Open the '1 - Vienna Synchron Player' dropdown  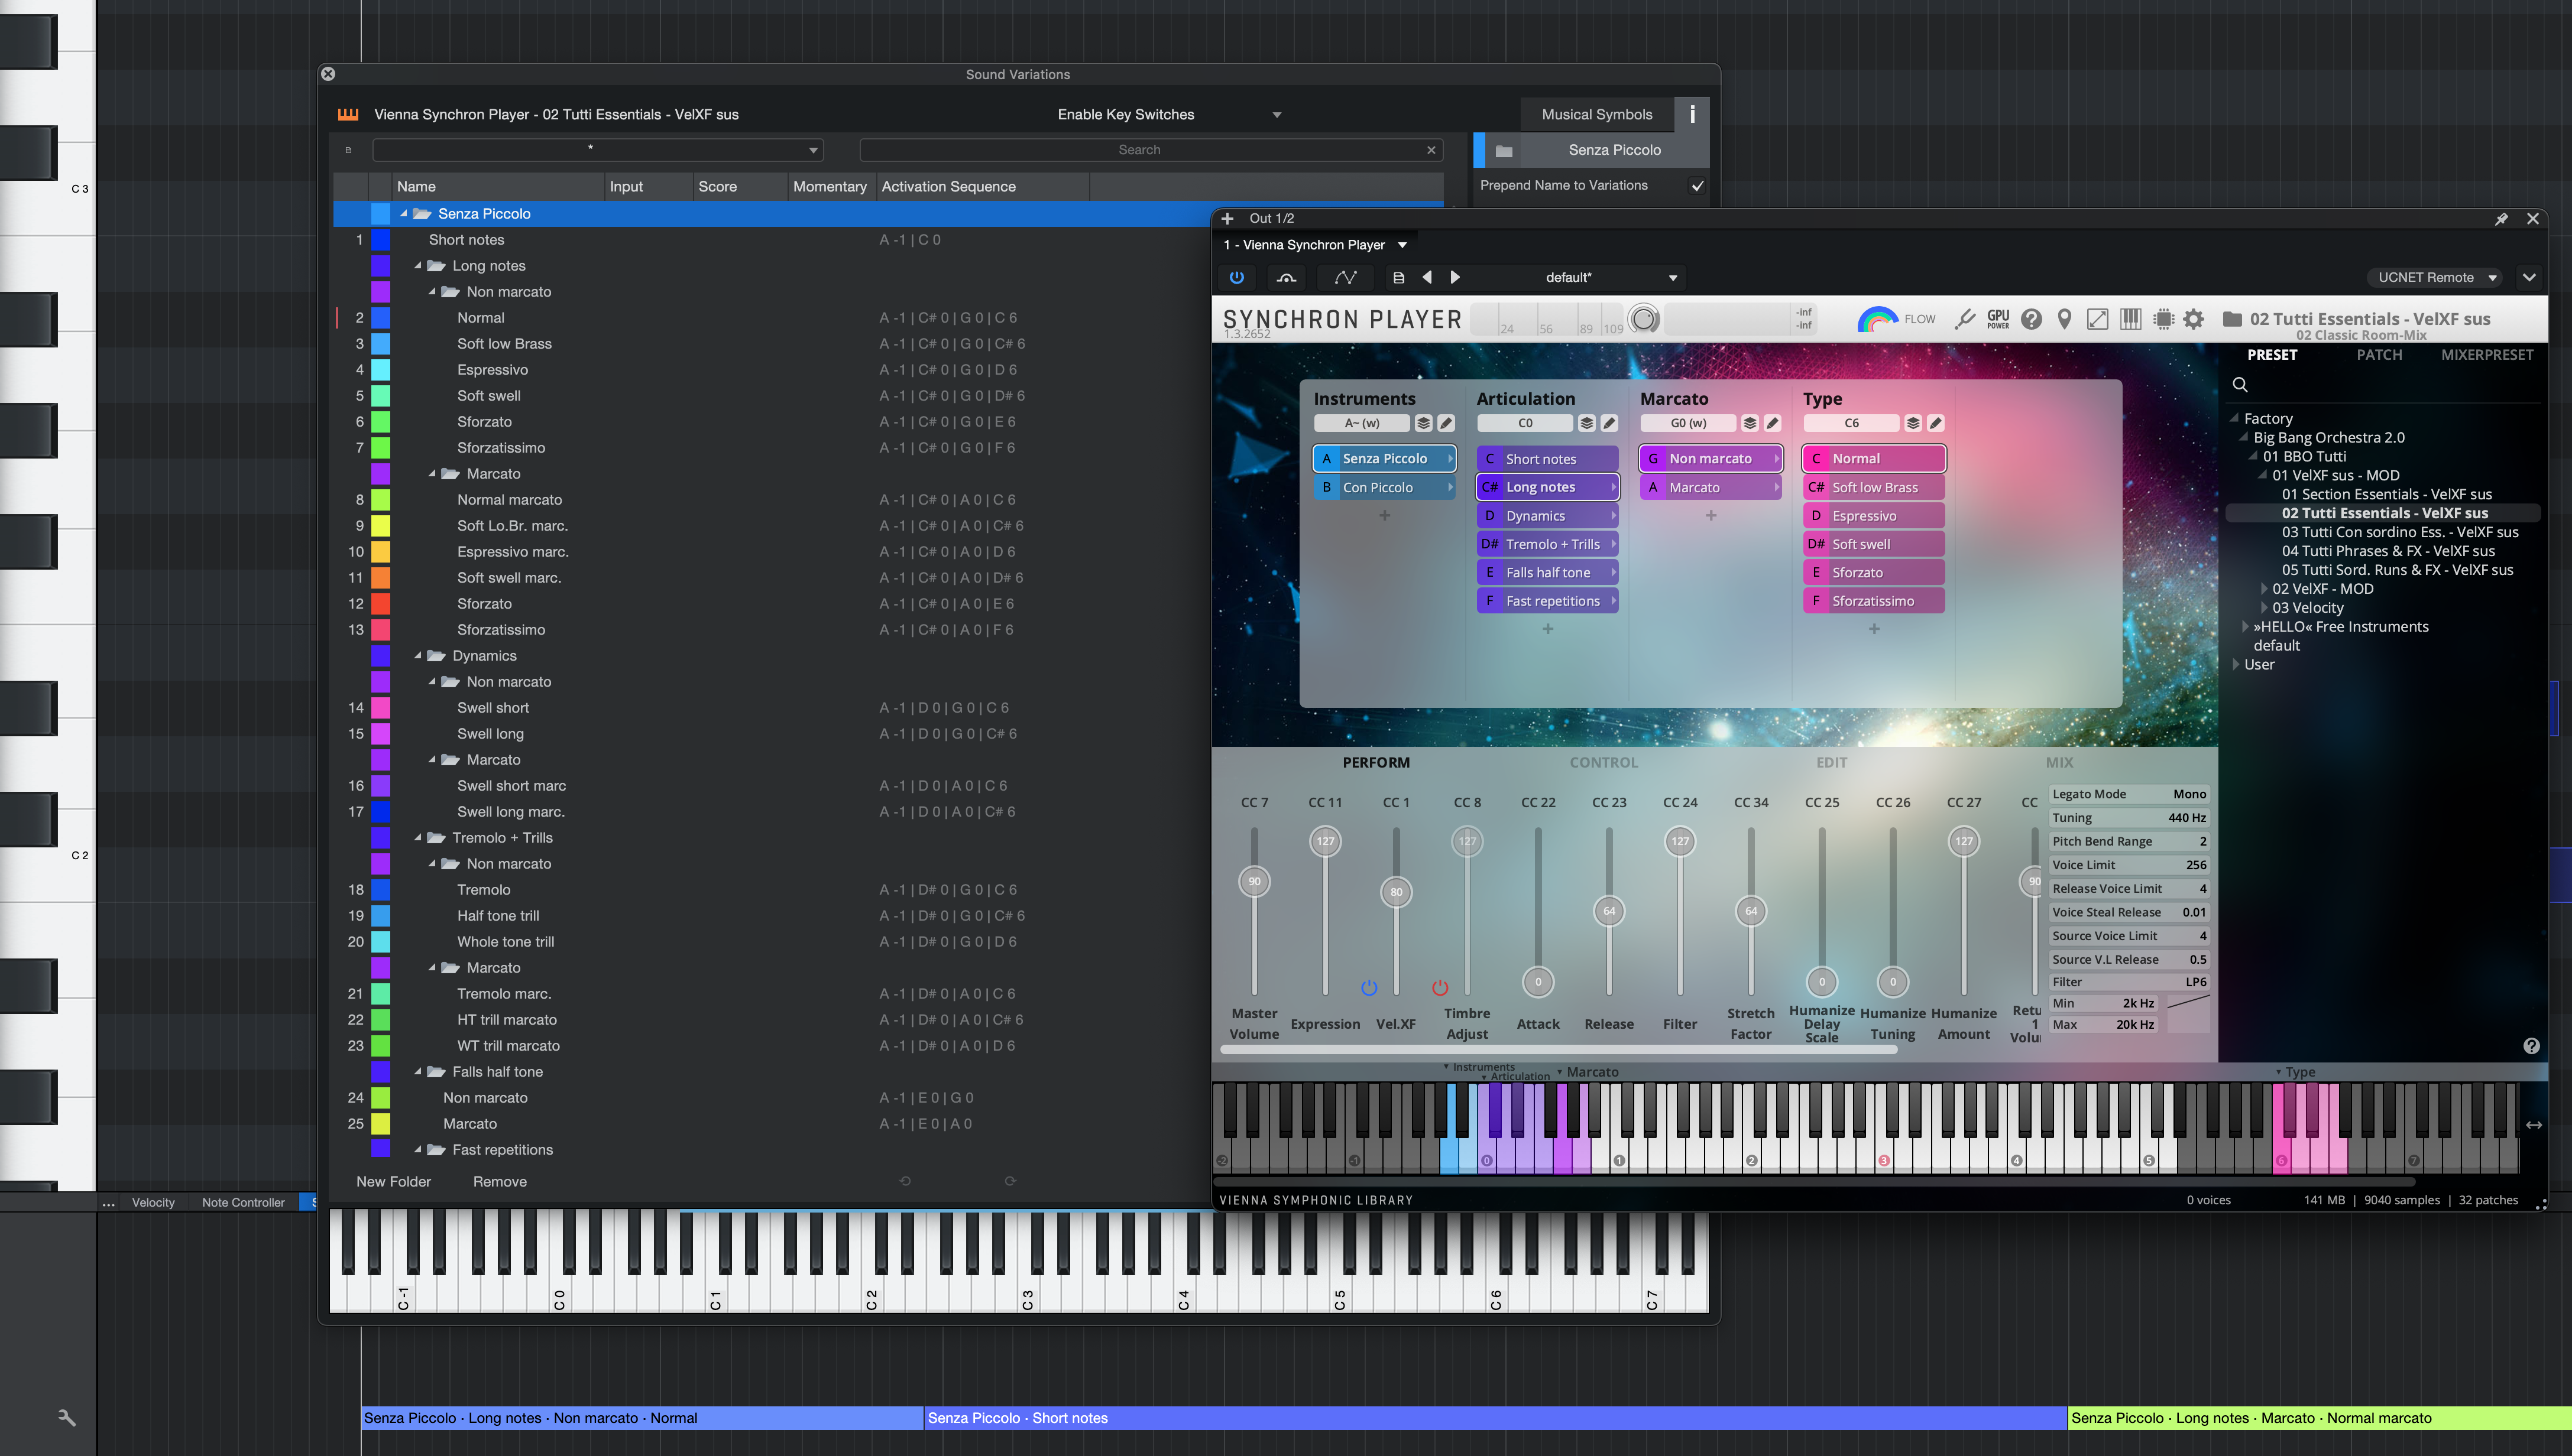click(1314, 245)
